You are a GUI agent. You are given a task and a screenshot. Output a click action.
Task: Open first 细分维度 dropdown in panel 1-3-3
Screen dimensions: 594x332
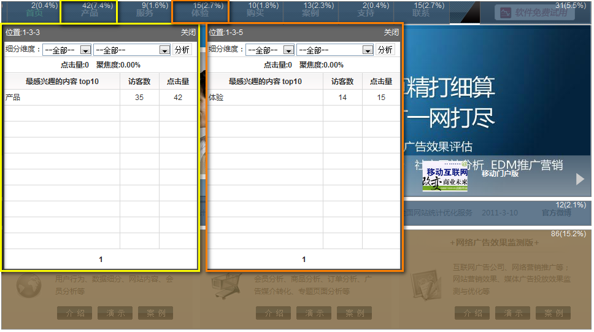point(67,50)
